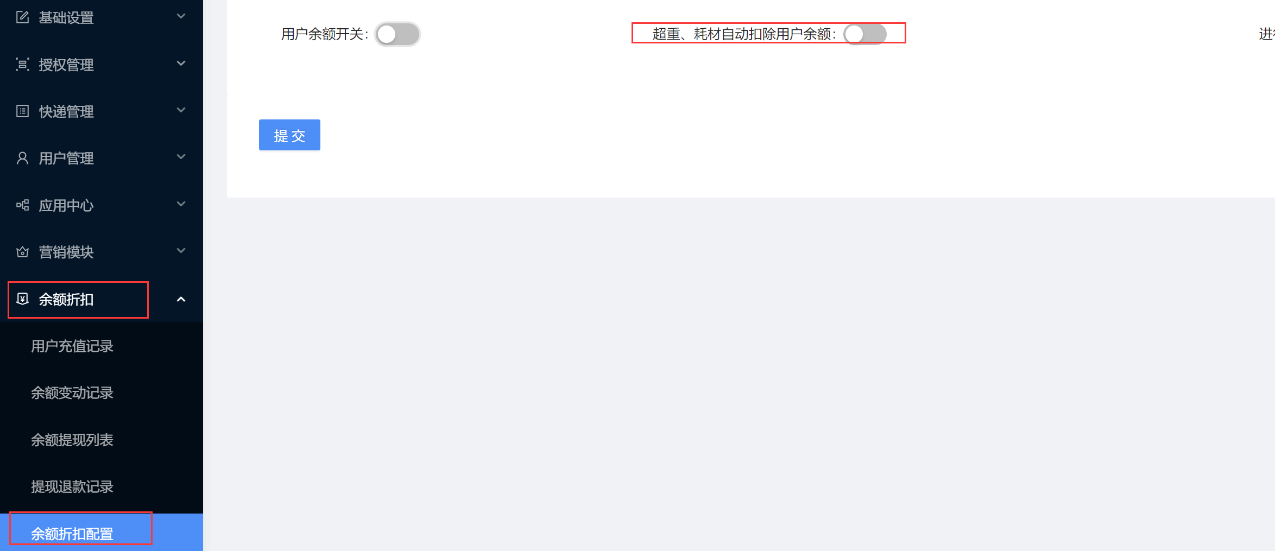Enable 超重、耗材自动扣除用户余额 switch
This screenshot has width=1275, height=551.
(865, 34)
